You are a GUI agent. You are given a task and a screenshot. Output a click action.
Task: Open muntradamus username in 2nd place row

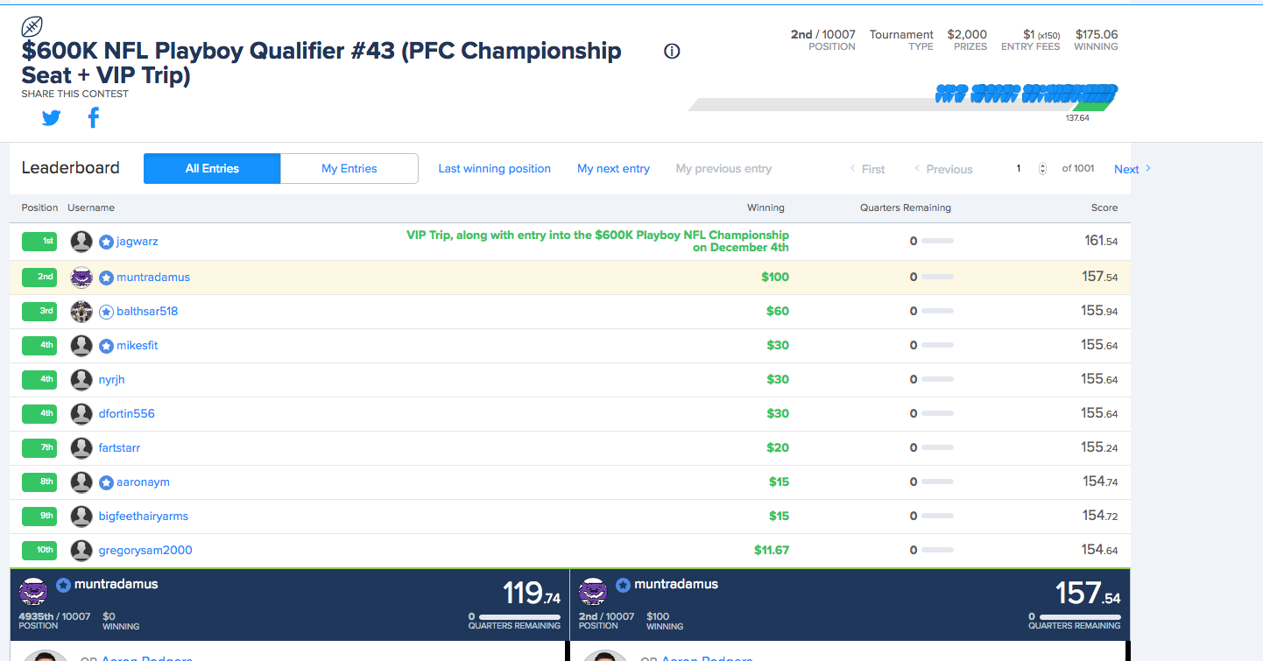coord(153,278)
